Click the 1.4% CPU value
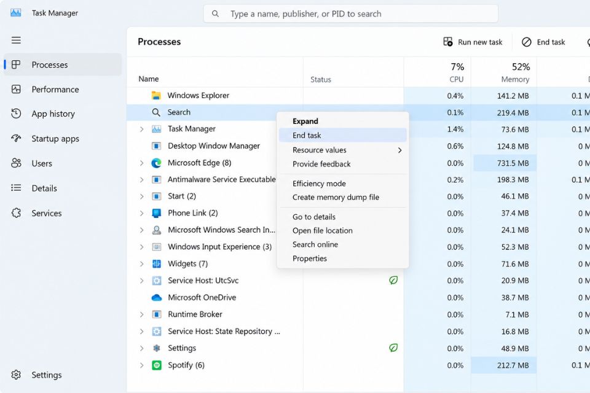The height and width of the screenshot is (393, 590). point(455,130)
